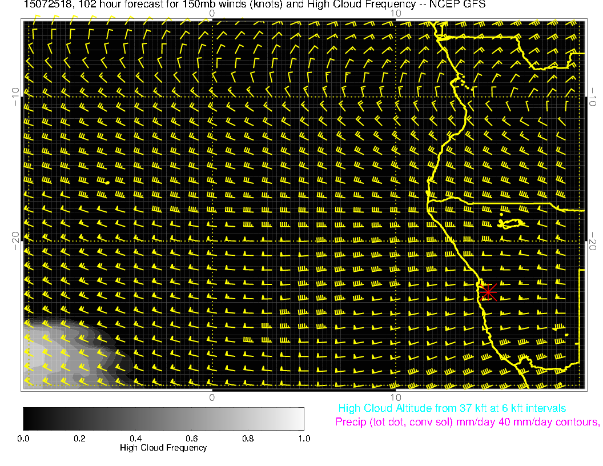The image size is (603, 466).
Task: Click grid intersection of longitude 10 and latitude -20
Action: pos(395,241)
